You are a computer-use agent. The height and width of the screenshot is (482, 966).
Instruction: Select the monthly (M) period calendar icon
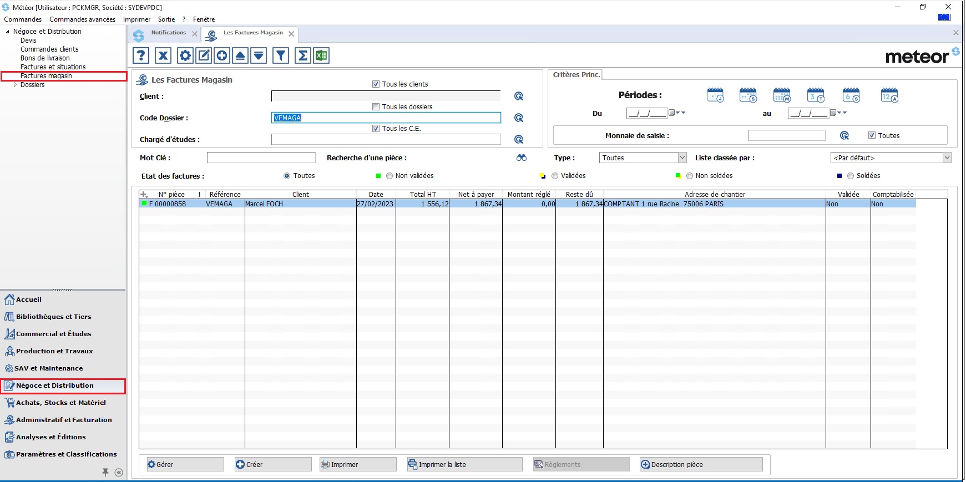click(782, 95)
